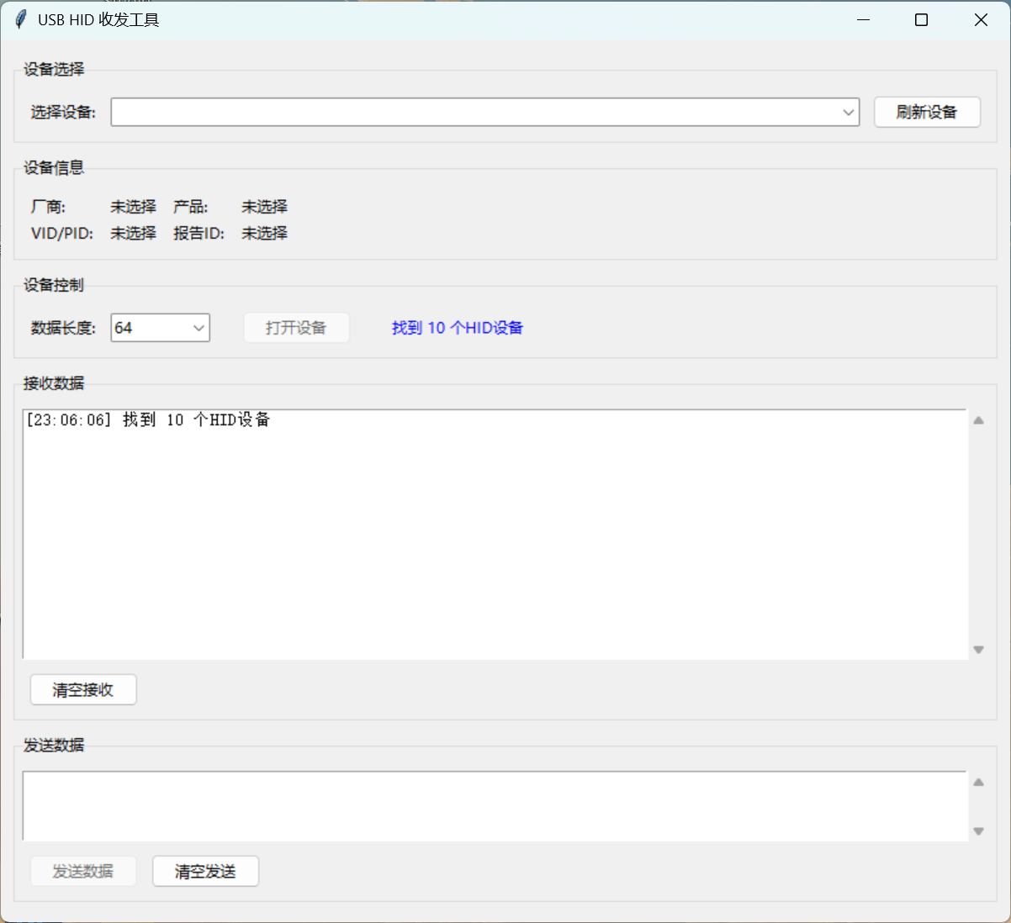Open the 选择设备 device dropdown
This screenshot has width=1011, height=923.
[485, 112]
